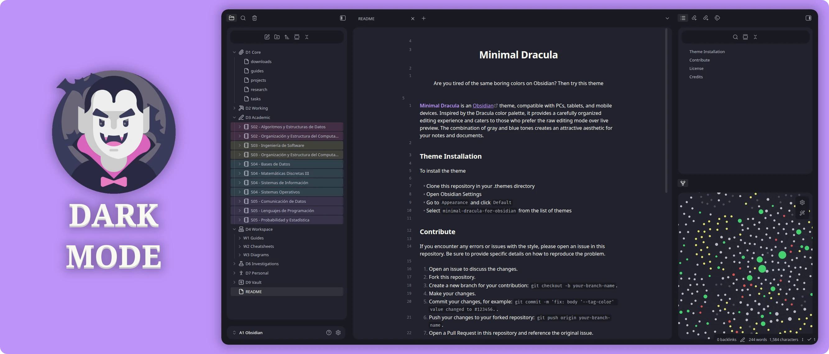Toggle editing mode pencil in status bar

pos(742,339)
